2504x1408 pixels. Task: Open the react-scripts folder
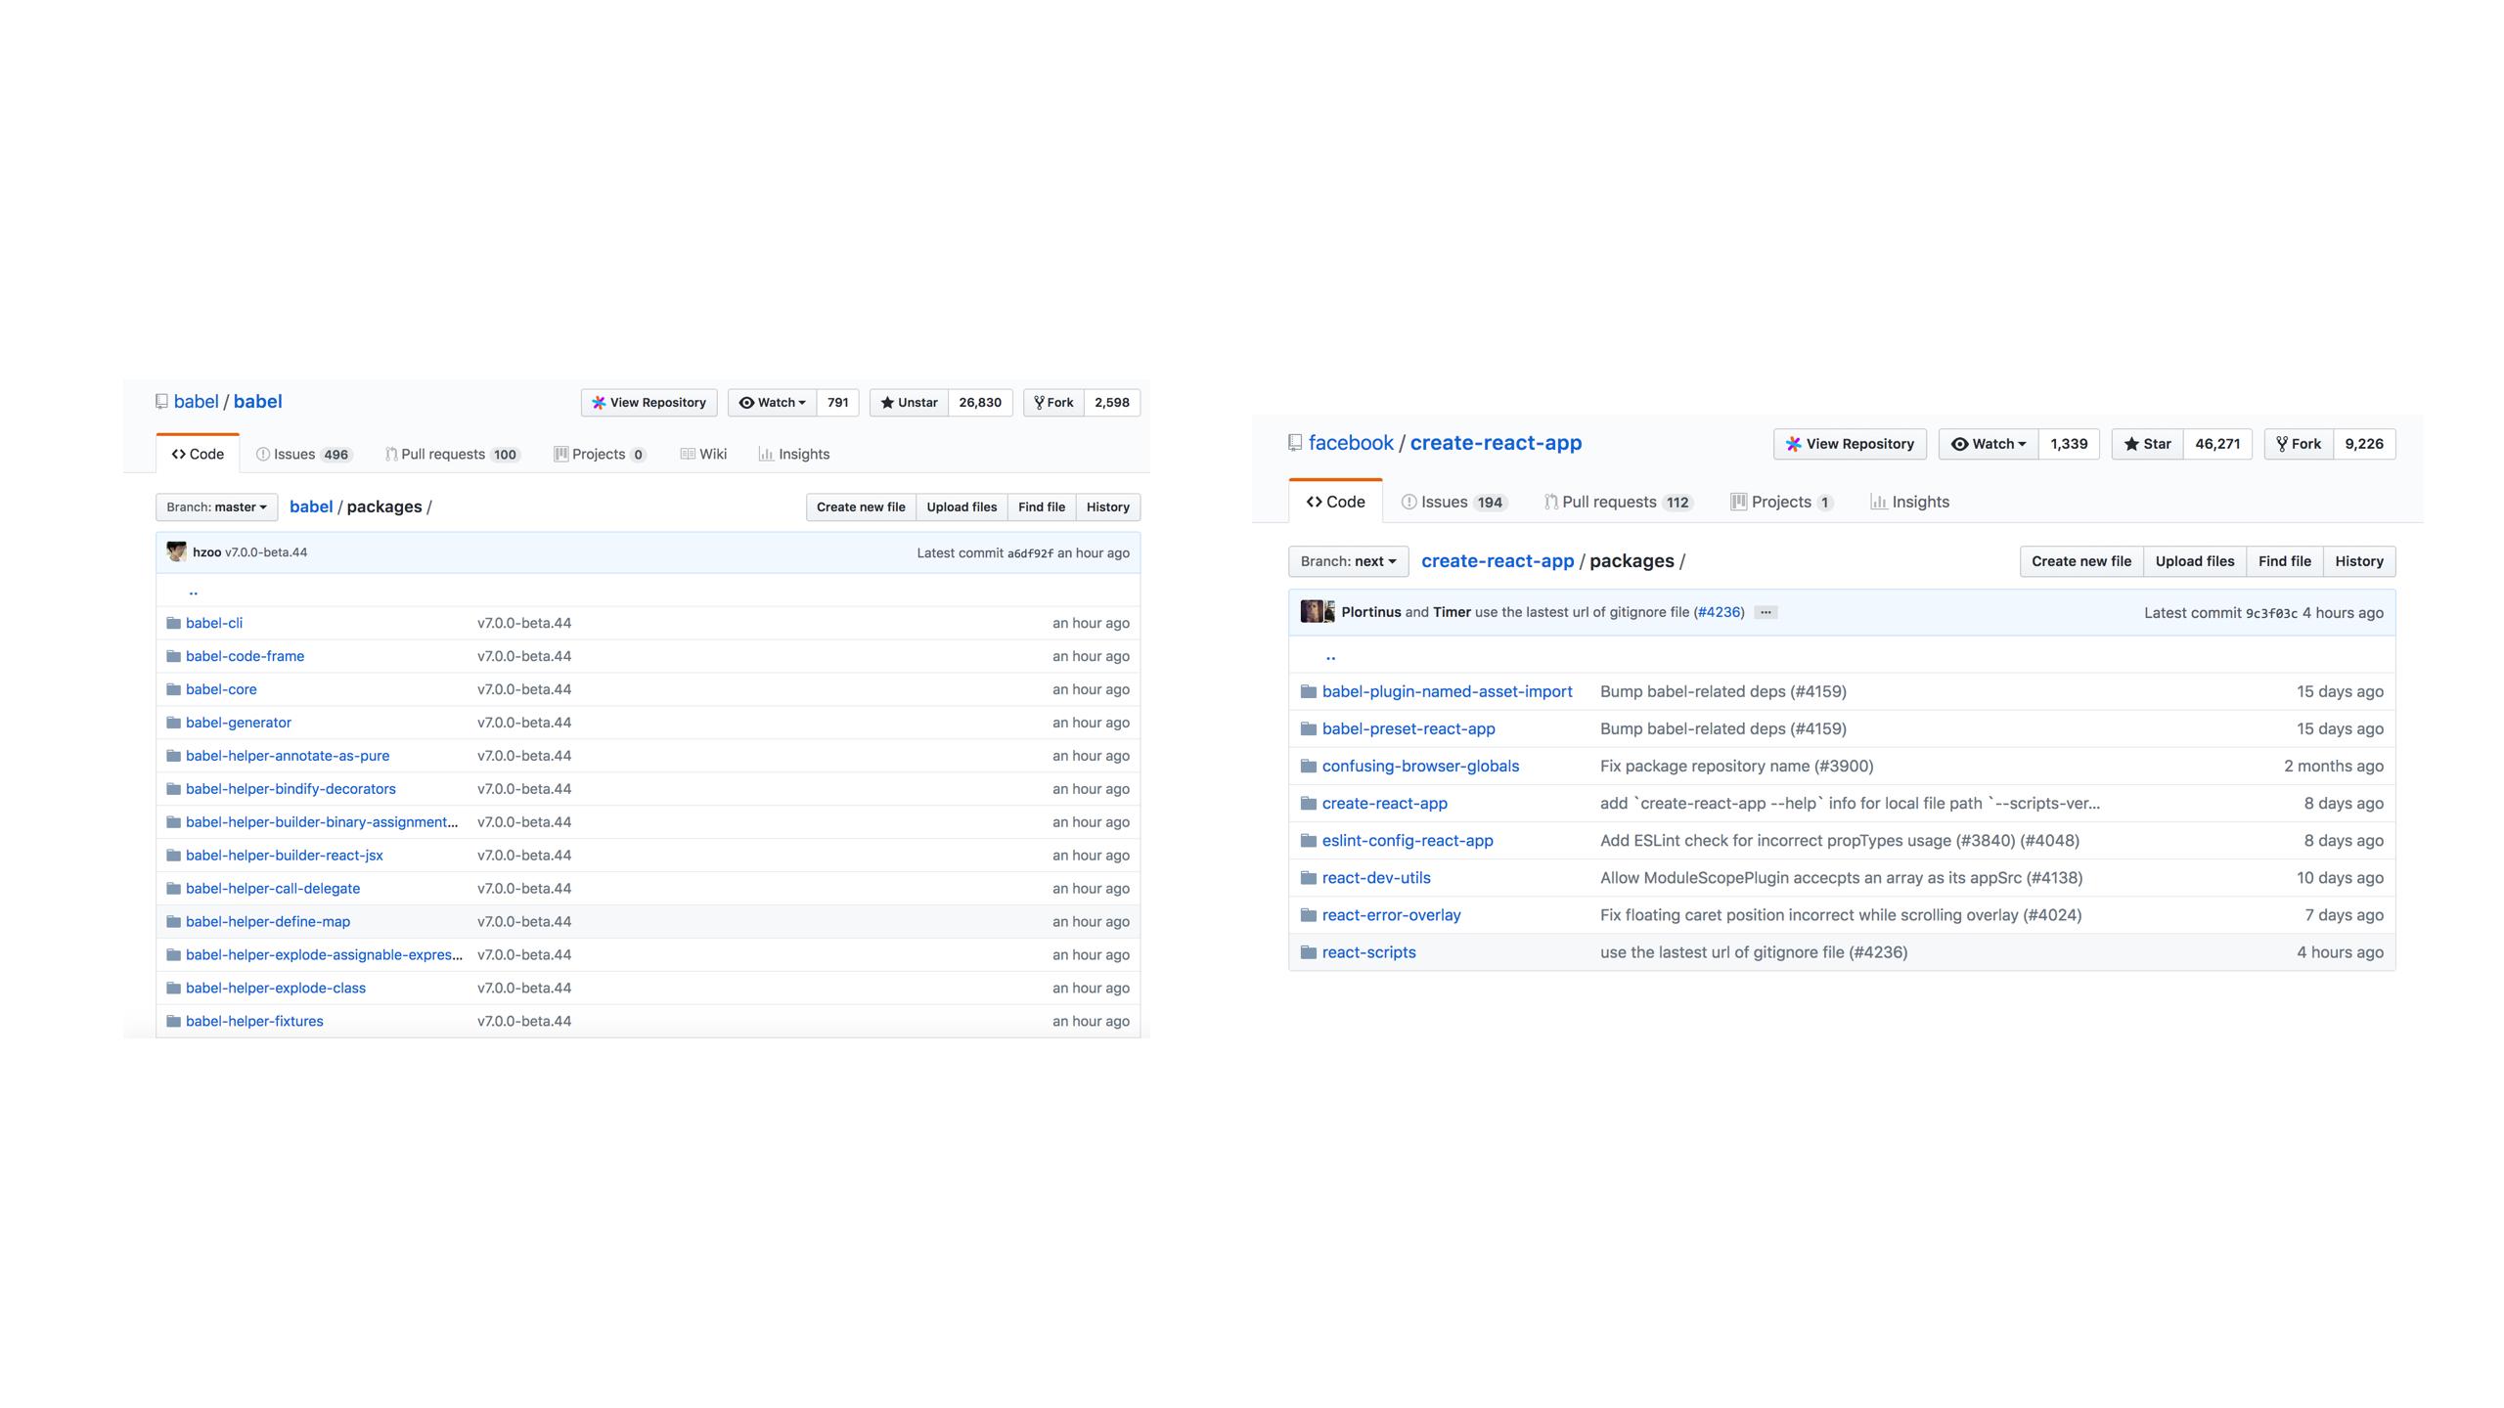pyautogui.click(x=1368, y=952)
